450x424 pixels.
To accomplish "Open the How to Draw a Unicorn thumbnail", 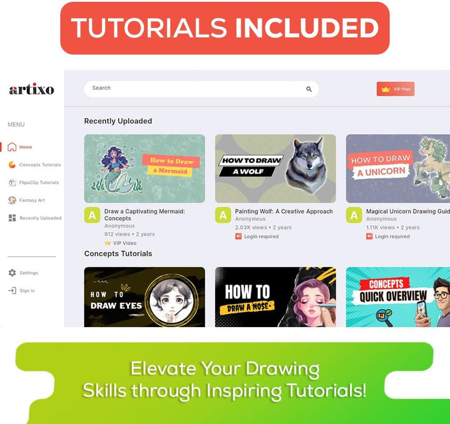I will click(398, 168).
